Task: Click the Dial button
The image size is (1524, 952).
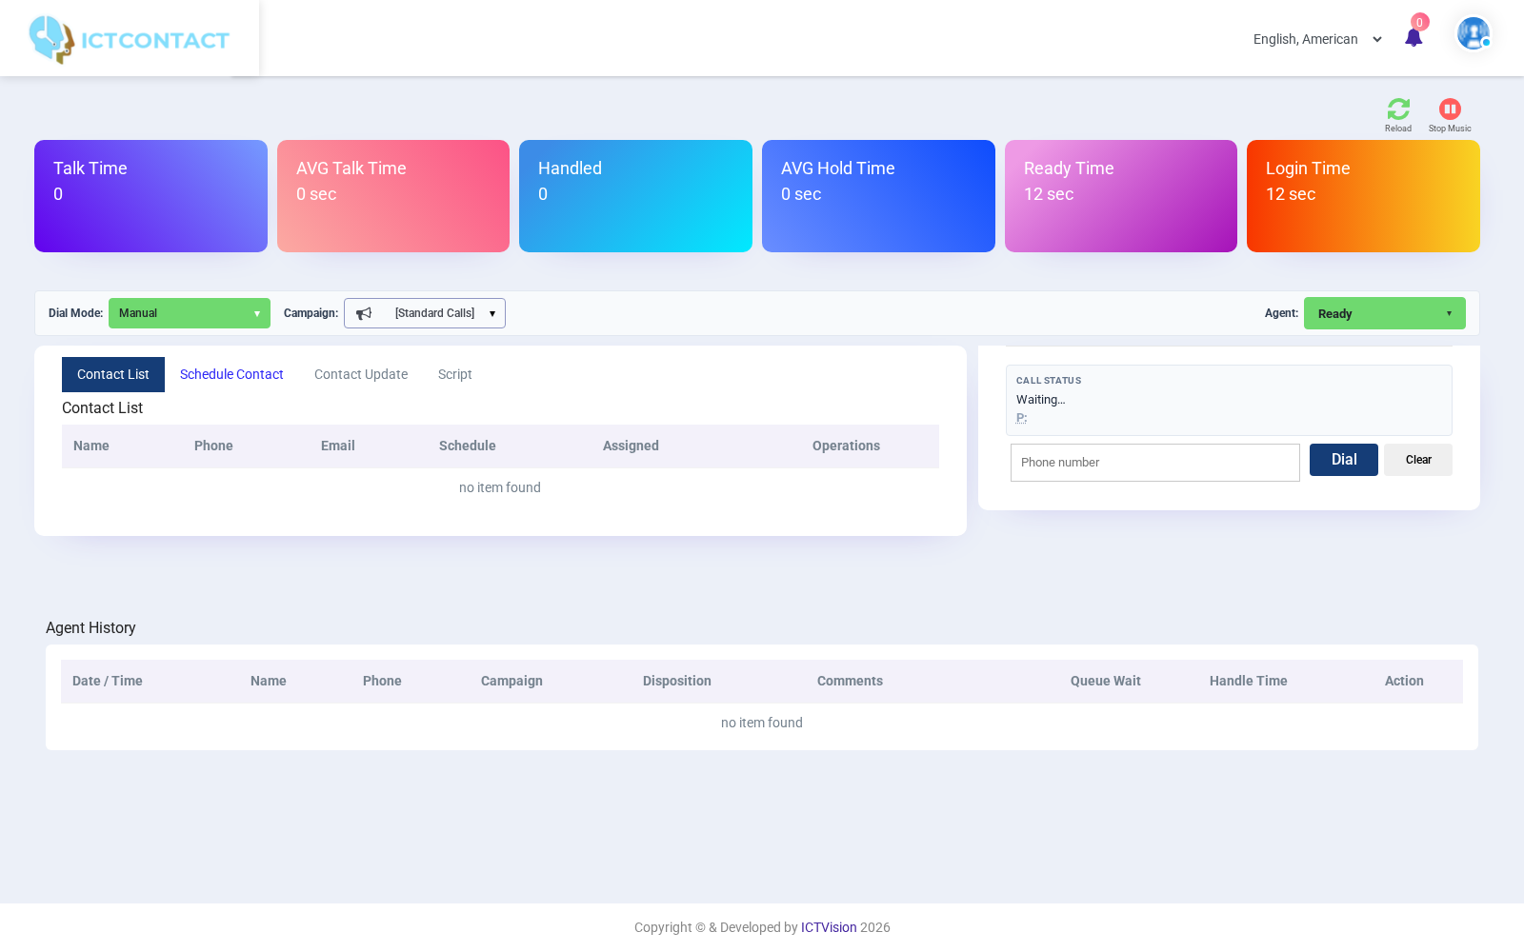Action: [x=1344, y=460]
